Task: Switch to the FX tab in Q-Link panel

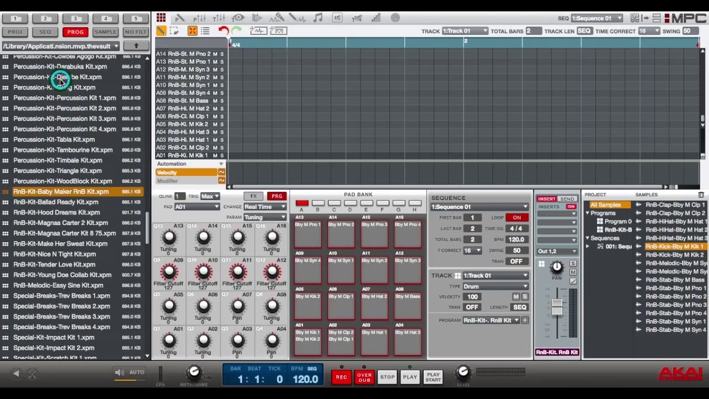Action: coord(253,196)
